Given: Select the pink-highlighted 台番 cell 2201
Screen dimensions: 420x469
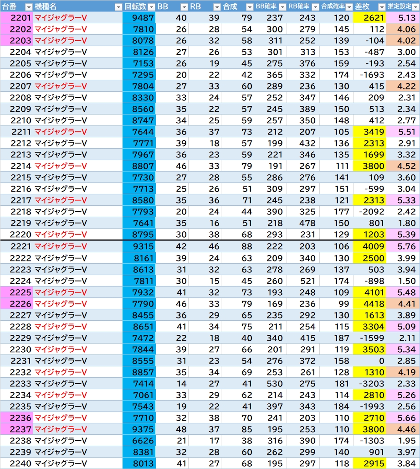Looking at the screenshot, I should click(x=16, y=18).
